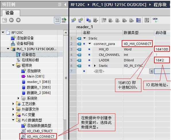Viewport: 171px width, 140px height.
Task: Collapse the connect_para structure row
Action: click(x=90, y=44)
